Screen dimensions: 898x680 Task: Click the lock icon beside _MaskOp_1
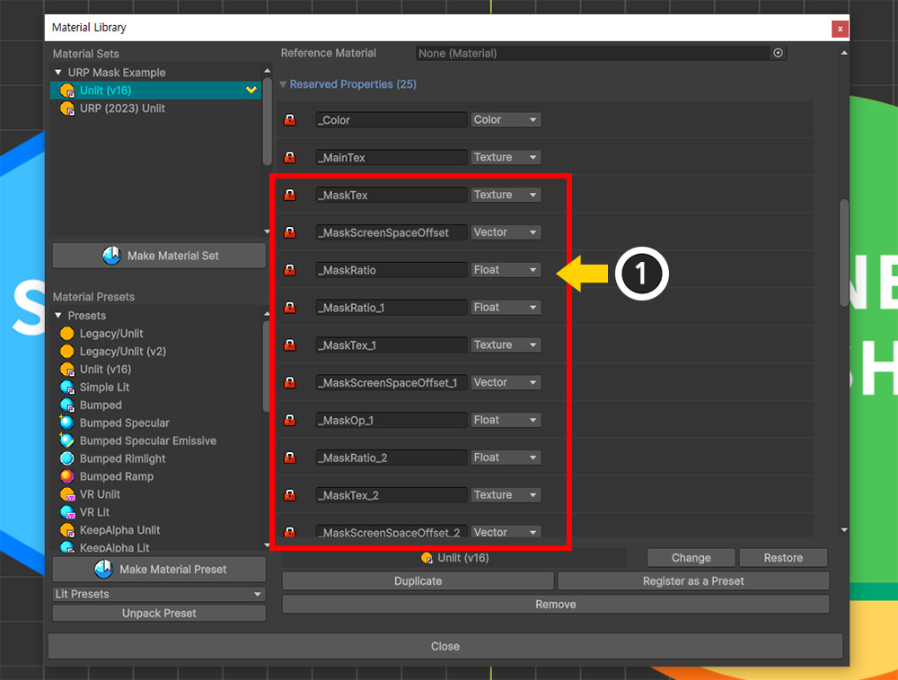coord(290,421)
